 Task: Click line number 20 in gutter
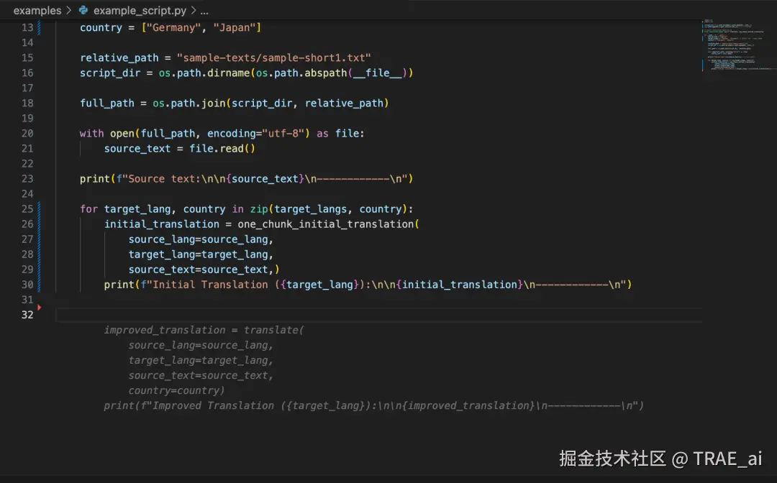click(27, 134)
